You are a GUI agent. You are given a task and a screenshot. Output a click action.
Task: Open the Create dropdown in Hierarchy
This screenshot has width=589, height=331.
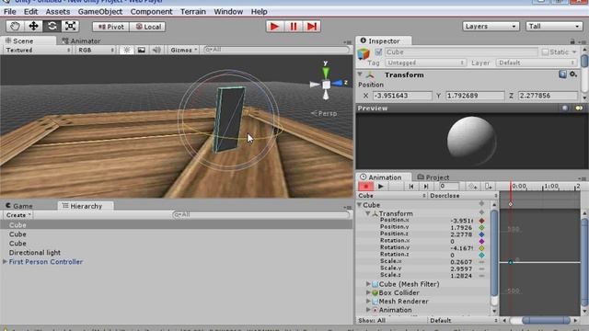pyautogui.click(x=17, y=215)
